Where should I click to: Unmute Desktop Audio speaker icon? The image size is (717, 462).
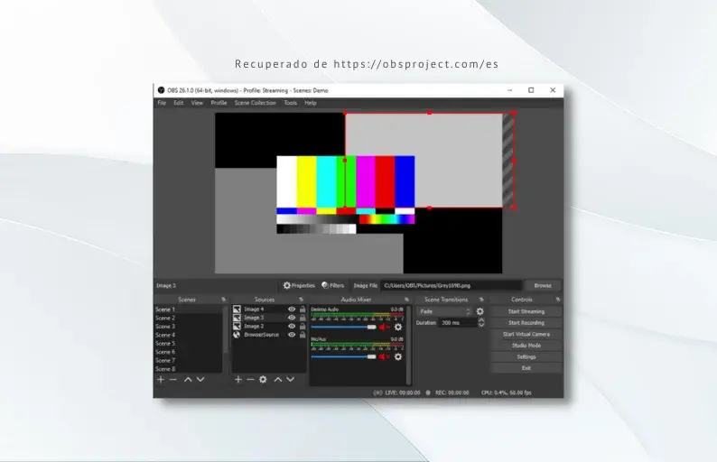click(x=384, y=328)
